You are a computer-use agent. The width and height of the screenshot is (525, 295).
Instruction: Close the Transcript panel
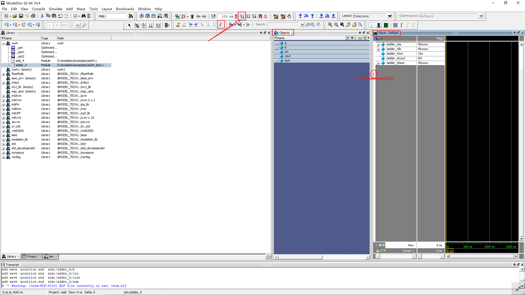(522, 264)
